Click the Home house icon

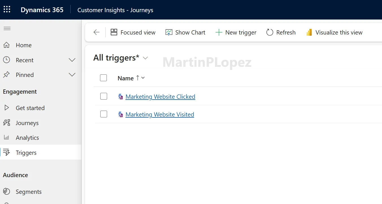(x=6, y=45)
